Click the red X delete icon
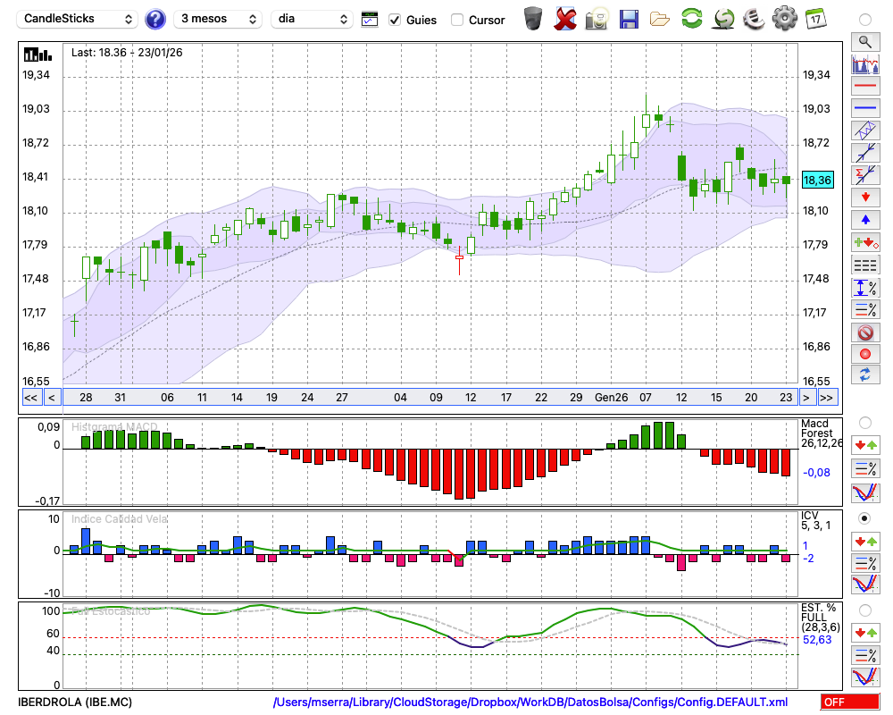The image size is (893, 715). tap(565, 19)
